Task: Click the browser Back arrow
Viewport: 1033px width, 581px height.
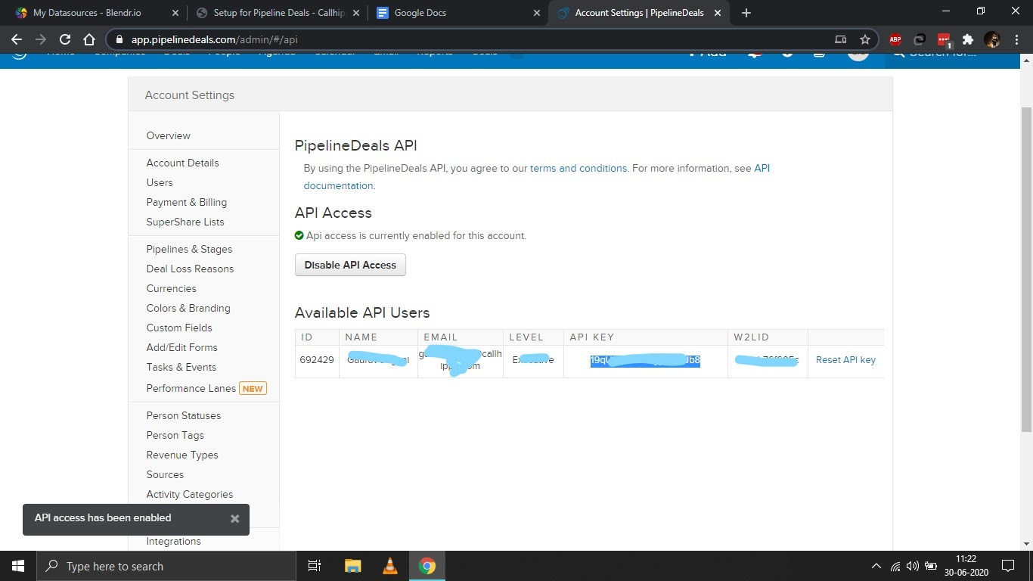Action: point(17,39)
